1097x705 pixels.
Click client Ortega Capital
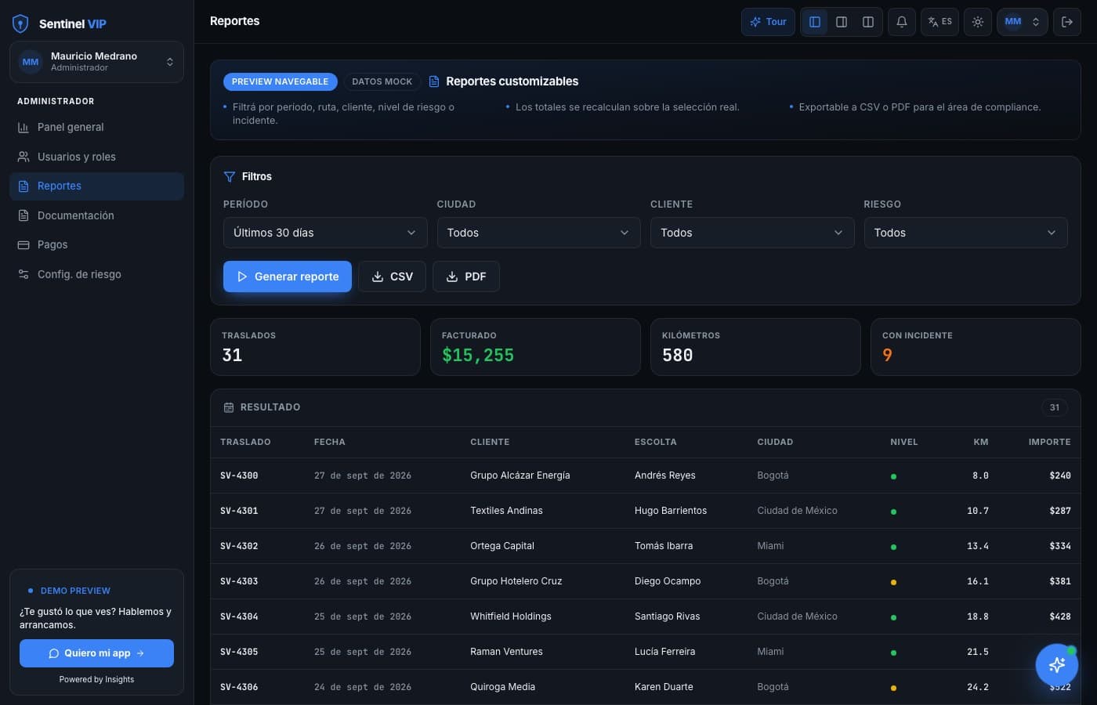tap(502, 546)
